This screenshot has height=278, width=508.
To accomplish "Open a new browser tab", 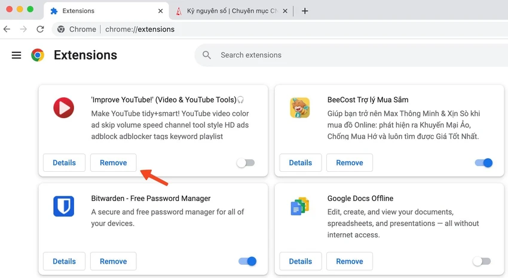I will (305, 11).
